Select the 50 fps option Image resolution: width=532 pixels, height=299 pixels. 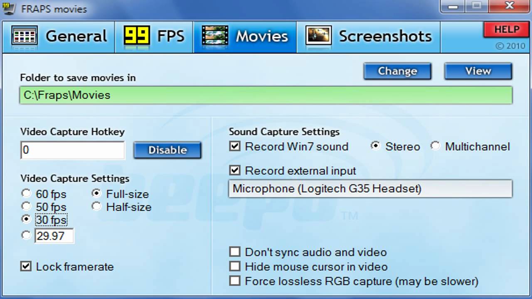point(44,207)
